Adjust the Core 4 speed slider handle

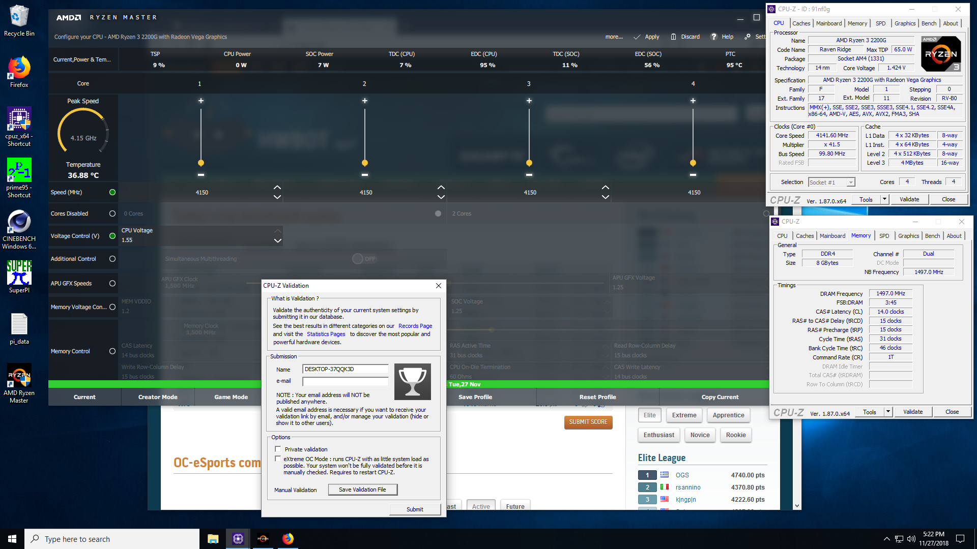[x=693, y=163]
